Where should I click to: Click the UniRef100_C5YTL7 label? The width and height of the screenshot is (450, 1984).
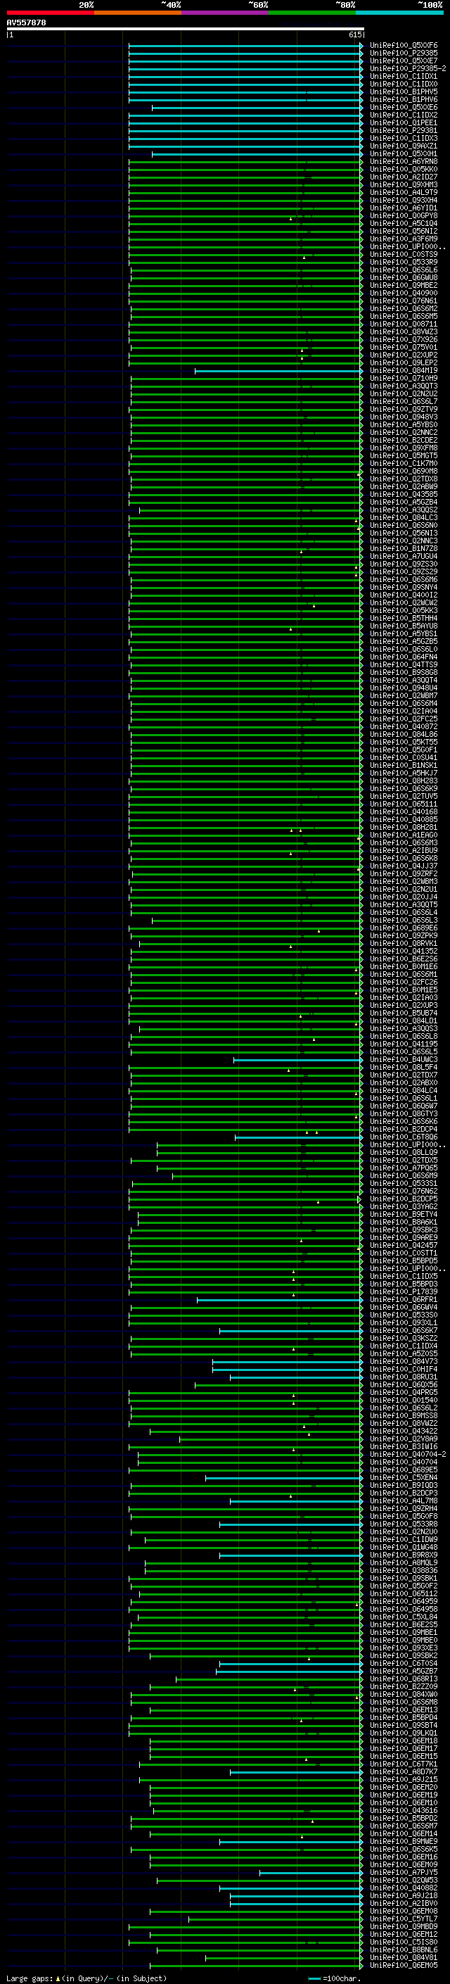[404, 1919]
